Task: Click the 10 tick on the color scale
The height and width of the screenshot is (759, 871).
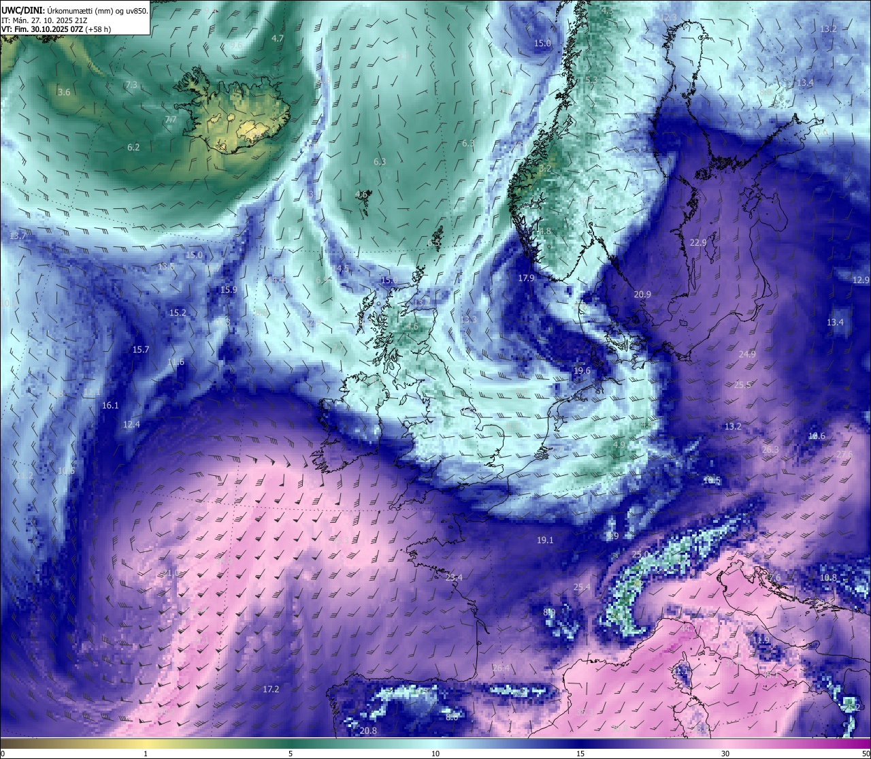Action: click(x=435, y=754)
